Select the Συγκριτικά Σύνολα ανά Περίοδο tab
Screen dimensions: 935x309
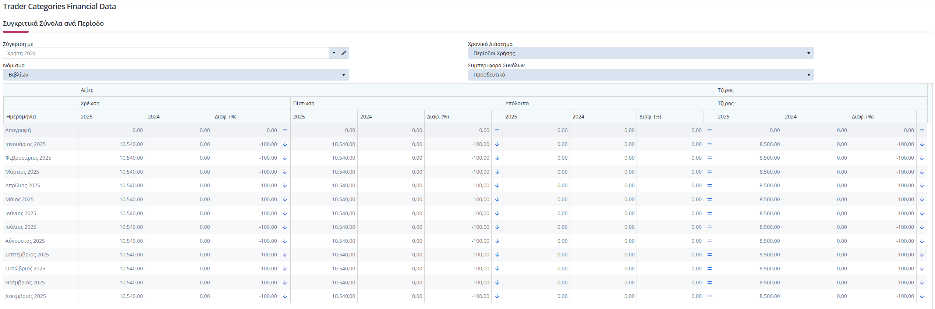[53, 24]
